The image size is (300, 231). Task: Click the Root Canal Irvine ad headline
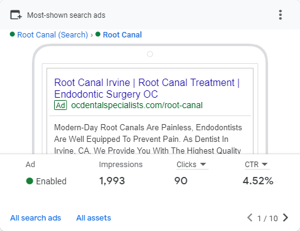click(x=147, y=88)
